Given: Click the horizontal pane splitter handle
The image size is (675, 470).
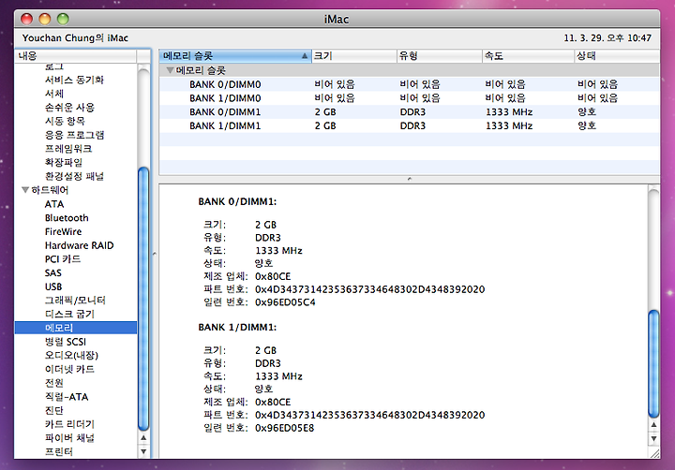Looking at the screenshot, I should click(x=410, y=179).
